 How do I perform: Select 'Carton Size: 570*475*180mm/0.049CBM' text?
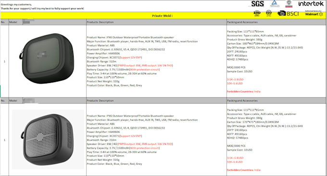[x=253, y=122]
